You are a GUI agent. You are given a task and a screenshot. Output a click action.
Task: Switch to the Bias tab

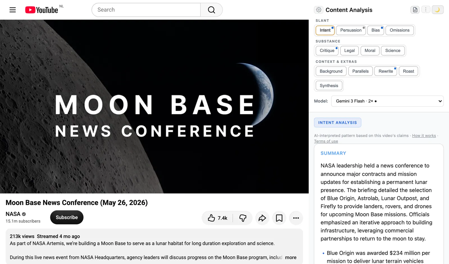point(375,30)
